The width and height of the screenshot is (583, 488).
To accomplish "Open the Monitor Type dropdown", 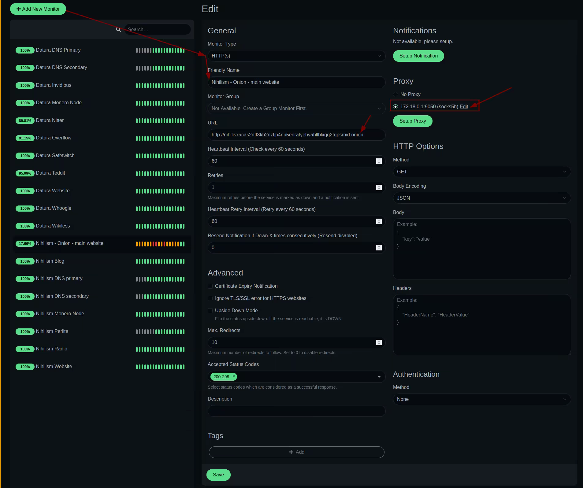I will (x=296, y=56).
